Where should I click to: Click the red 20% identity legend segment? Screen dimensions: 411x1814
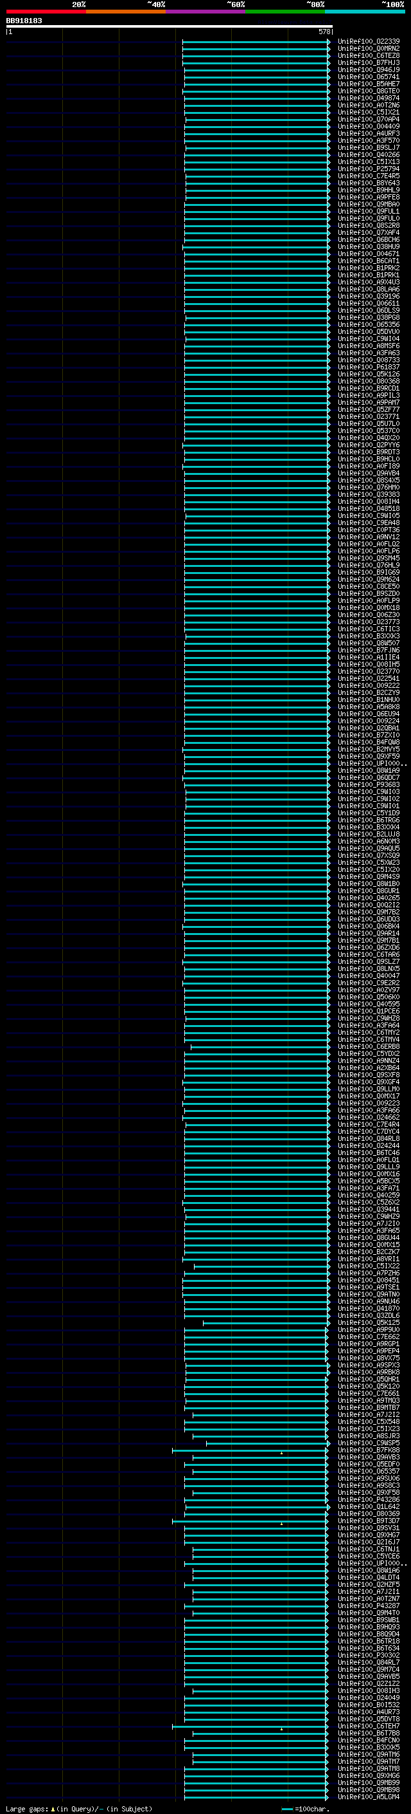point(46,12)
